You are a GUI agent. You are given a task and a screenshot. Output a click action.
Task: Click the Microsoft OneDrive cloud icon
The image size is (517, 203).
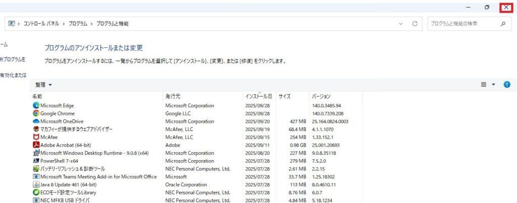pos(36,121)
